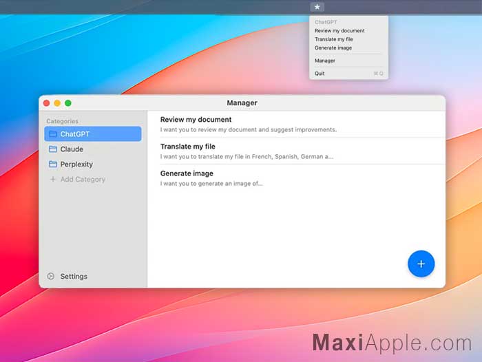Click the Claude folder icon in sidebar
Image resolution: width=482 pixels, height=362 pixels.
[x=53, y=149]
